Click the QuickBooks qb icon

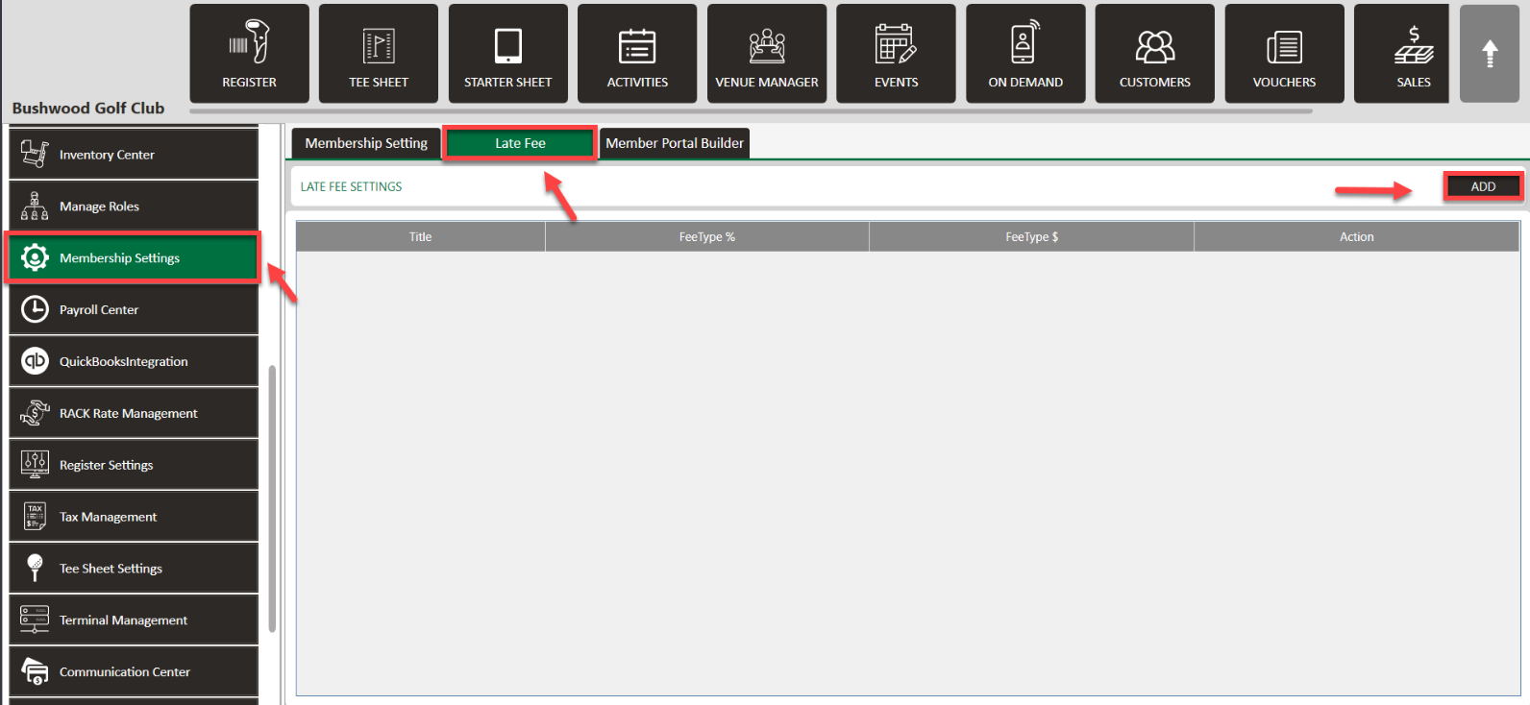coord(35,361)
